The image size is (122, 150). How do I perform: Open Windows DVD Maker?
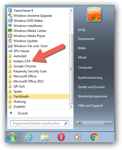pyautogui.click(x=38, y=21)
